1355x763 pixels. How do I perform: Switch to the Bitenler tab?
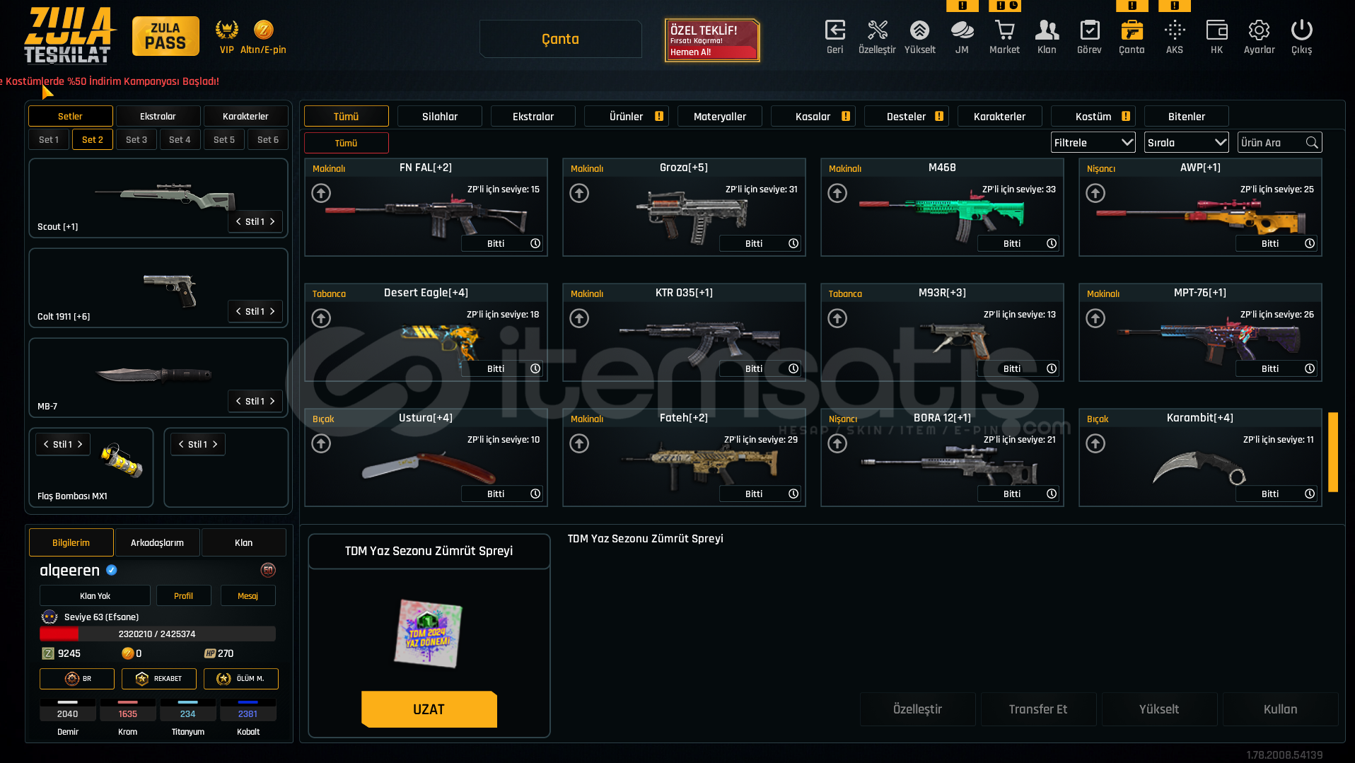tap(1187, 117)
